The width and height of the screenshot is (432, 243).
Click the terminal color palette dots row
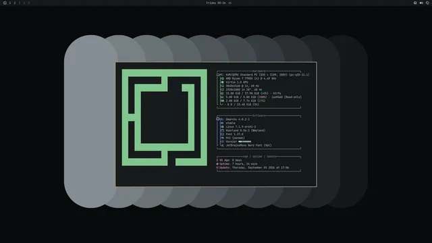(244, 142)
